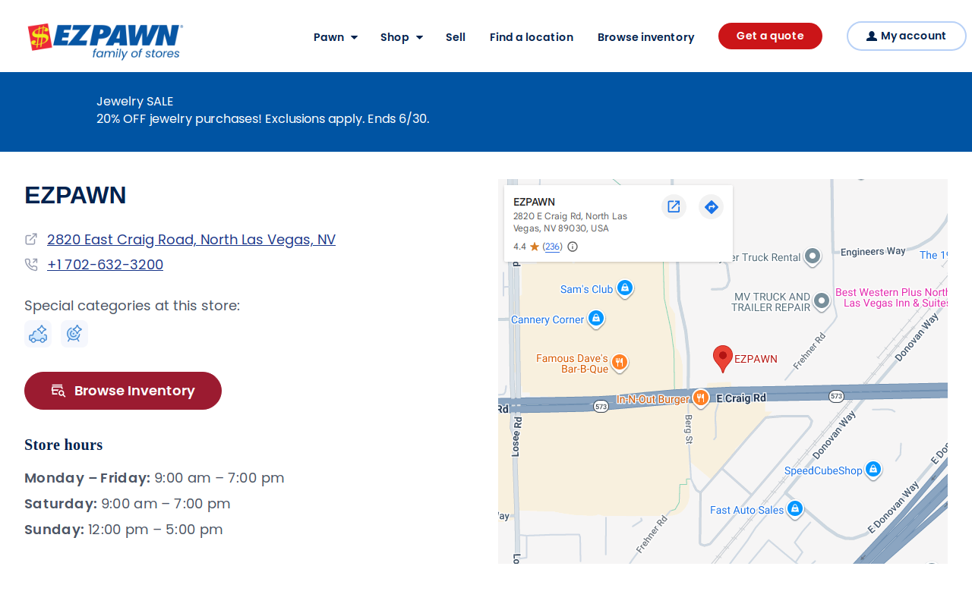Get directions via blue arrow icon
This screenshot has height=607, width=972.
(711, 206)
